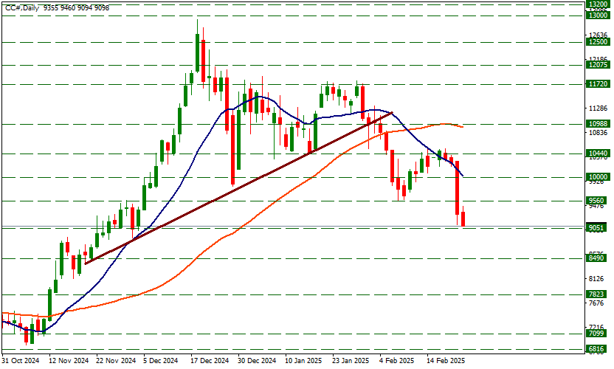
Task: Click the 8490 price level label
Action: [x=598, y=258]
